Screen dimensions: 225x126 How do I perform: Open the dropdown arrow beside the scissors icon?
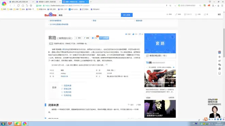[215, 6]
